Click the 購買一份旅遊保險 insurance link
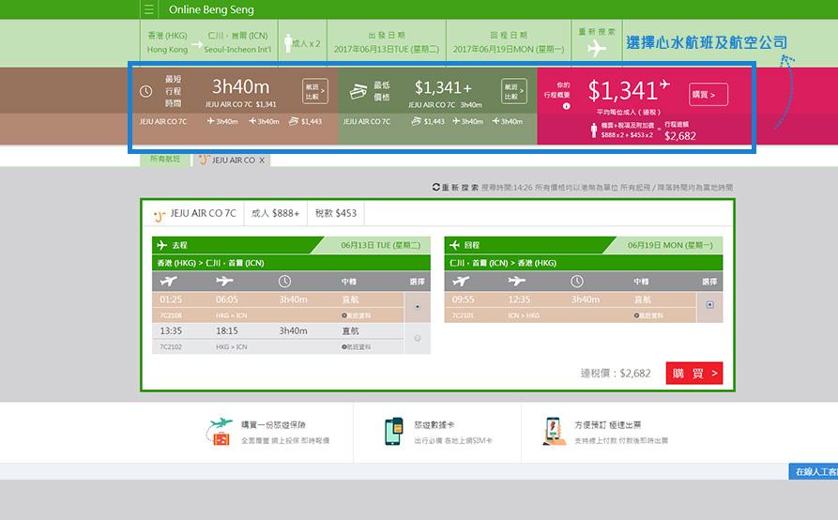Viewport: 838px width, 520px height. [x=273, y=425]
